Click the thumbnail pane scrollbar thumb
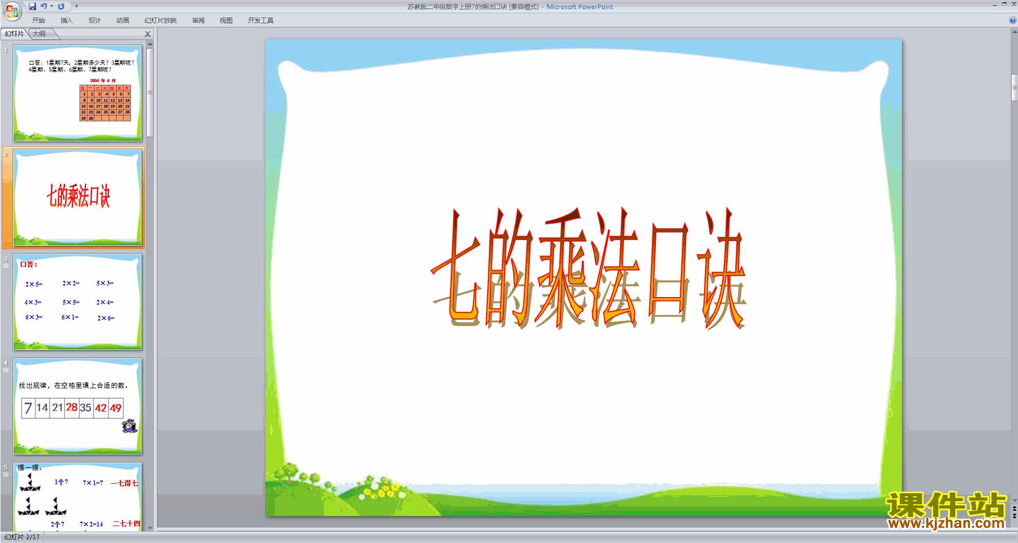Image resolution: width=1018 pixels, height=543 pixels. point(150,92)
